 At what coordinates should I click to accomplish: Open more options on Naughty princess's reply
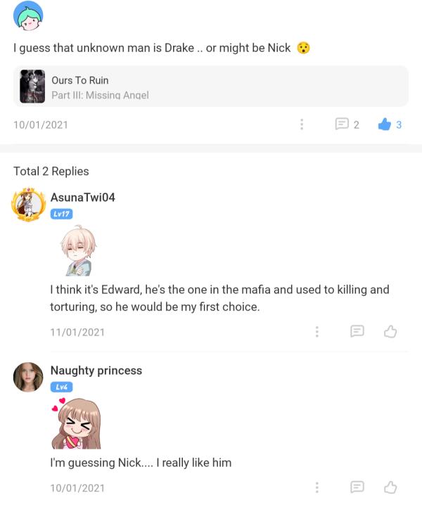click(317, 487)
